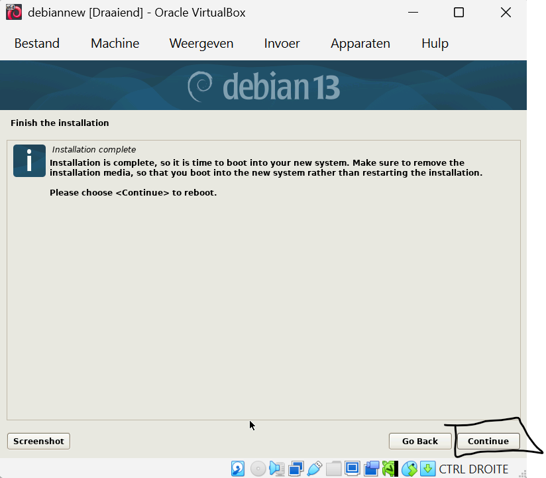Click the blue information icon

(29, 160)
